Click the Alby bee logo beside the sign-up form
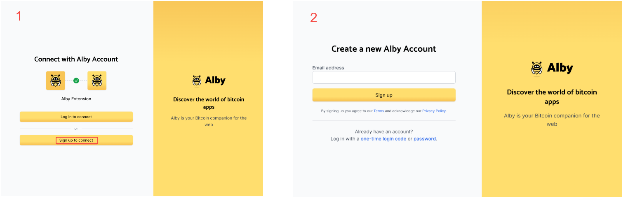Viewport: 628px width, 200px height. pos(536,69)
